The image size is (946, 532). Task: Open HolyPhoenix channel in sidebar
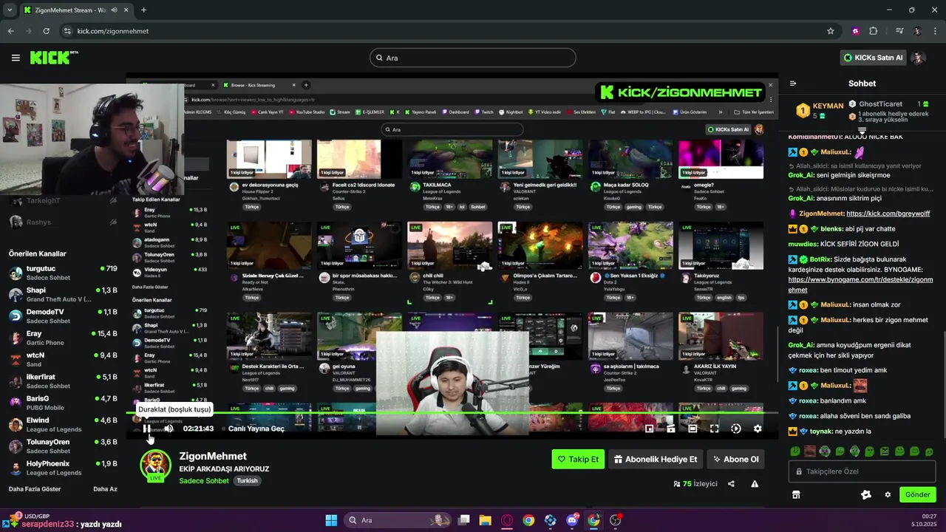click(63, 468)
